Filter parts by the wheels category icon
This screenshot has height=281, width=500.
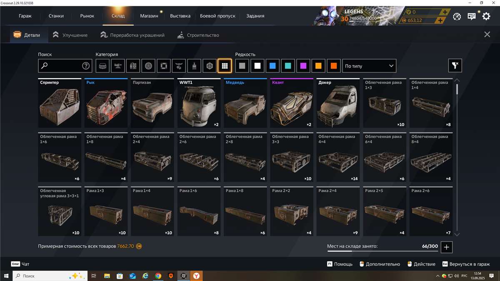[149, 65]
